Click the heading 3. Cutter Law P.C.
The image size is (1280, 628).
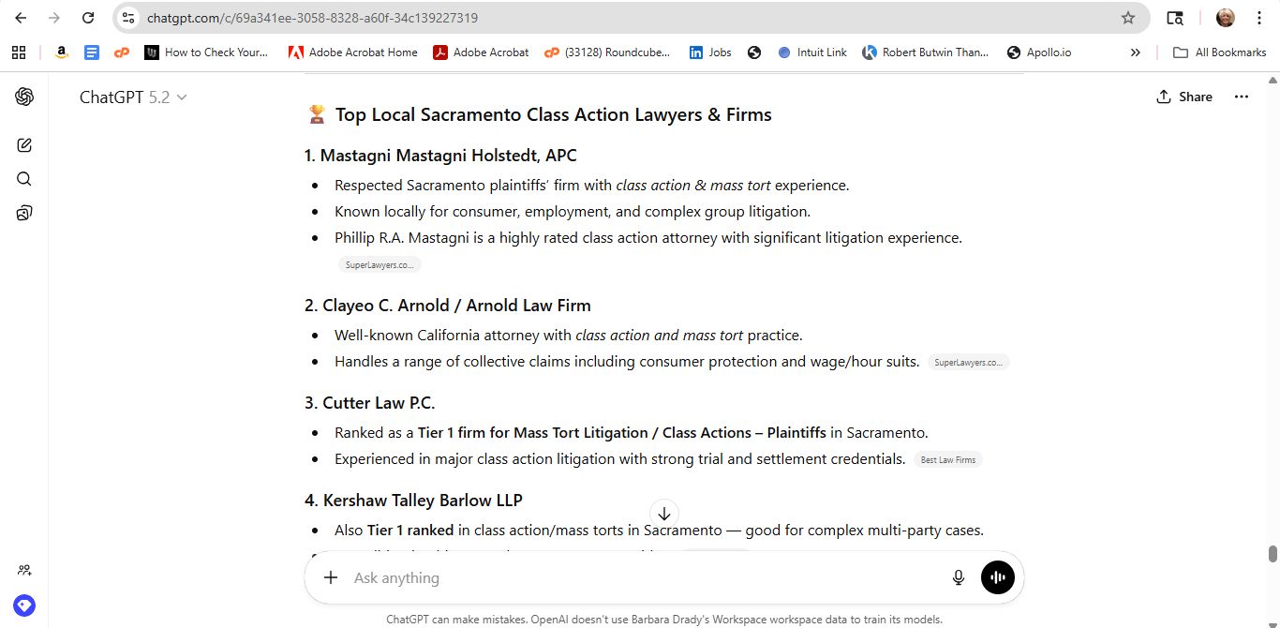[370, 403]
